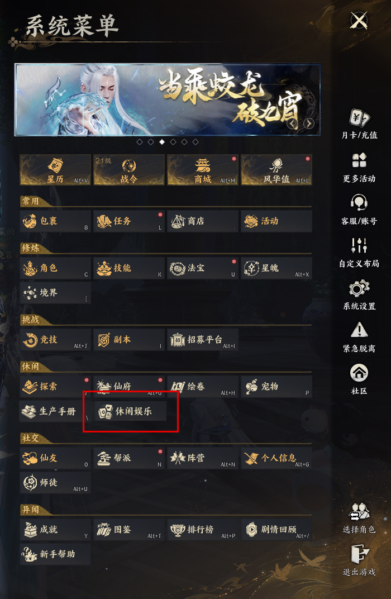
Task: Click the 紧急脱离 warning triangle icon
Action: tap(359, 330)
